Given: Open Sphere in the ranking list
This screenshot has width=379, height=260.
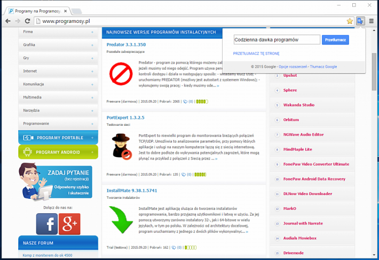Looking at the screenshot, I should (290, 90).
